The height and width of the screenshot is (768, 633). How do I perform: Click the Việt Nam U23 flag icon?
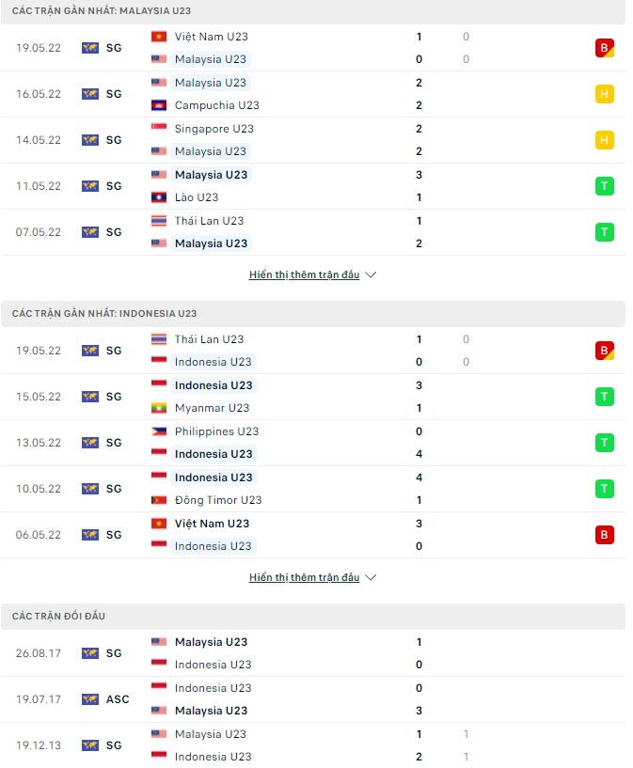[157, 37]
